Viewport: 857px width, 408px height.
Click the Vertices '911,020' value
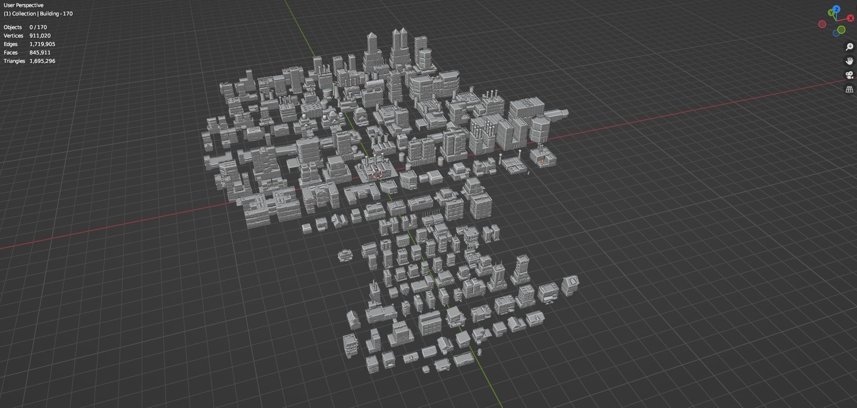(x=40, y=36)
